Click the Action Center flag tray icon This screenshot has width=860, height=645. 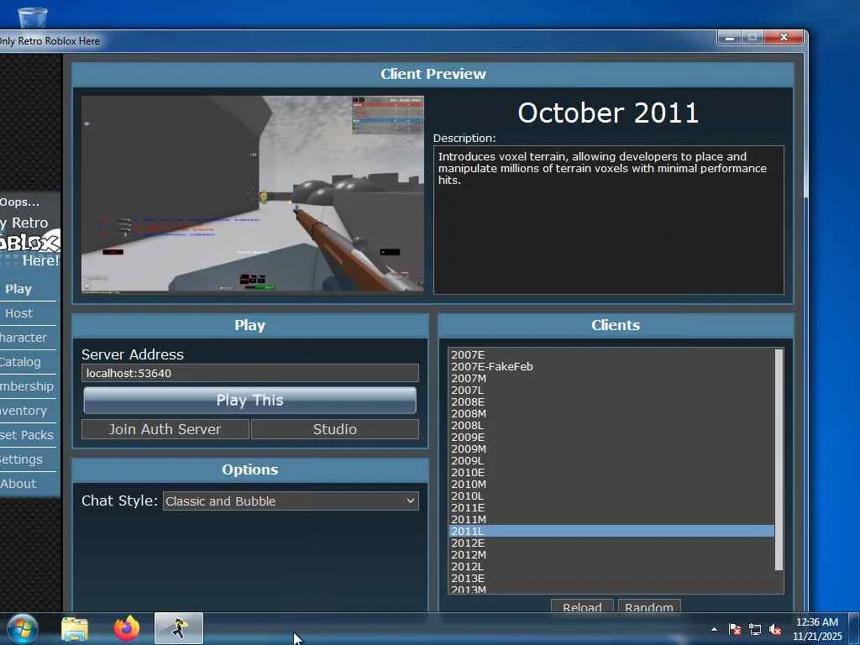pos(735,629)
